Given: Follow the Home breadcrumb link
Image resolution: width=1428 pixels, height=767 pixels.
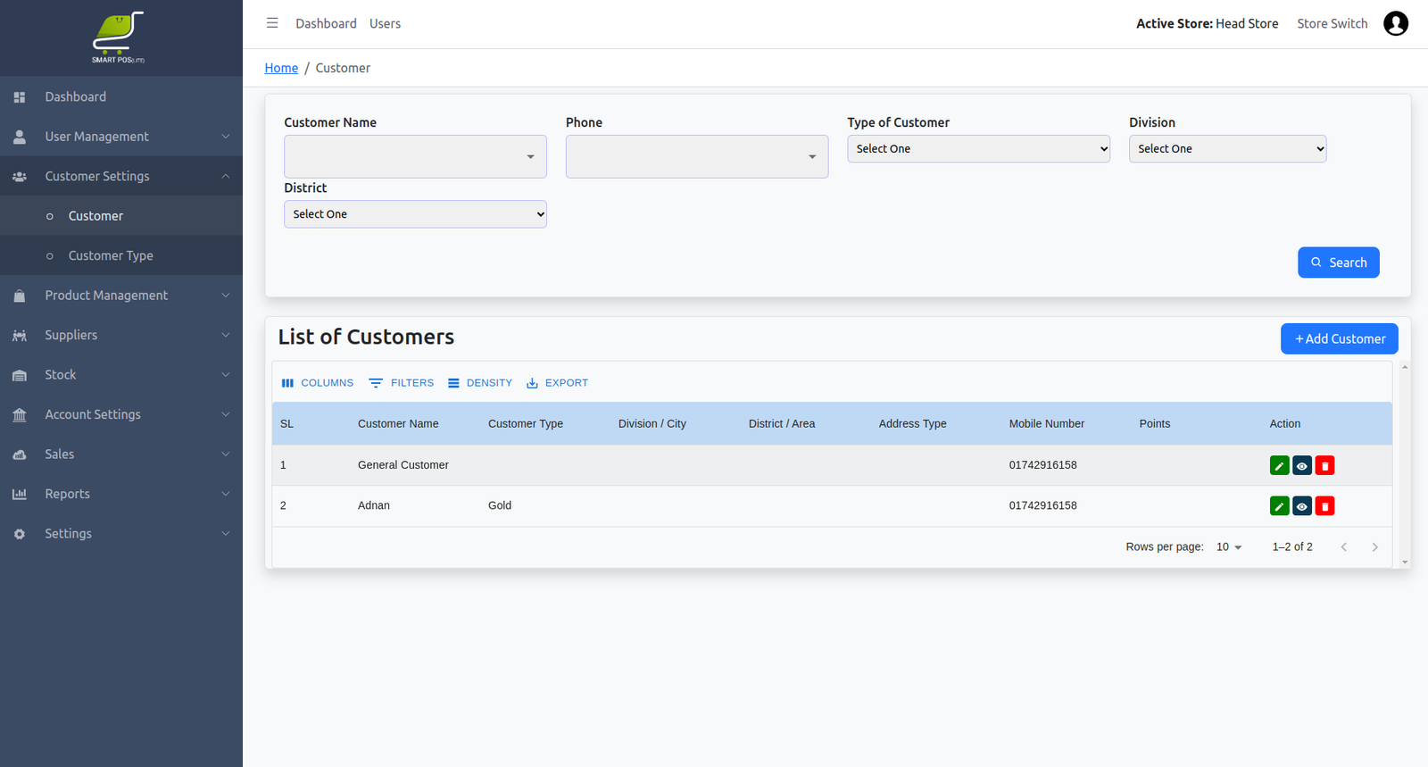Looking at the screenshot, I should coord(281,68).
